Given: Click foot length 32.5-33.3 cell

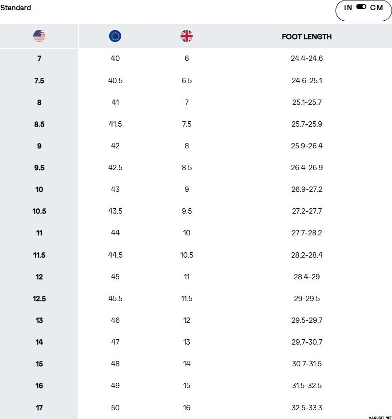Looking at the screenshot, I should (x=307, y=408).
